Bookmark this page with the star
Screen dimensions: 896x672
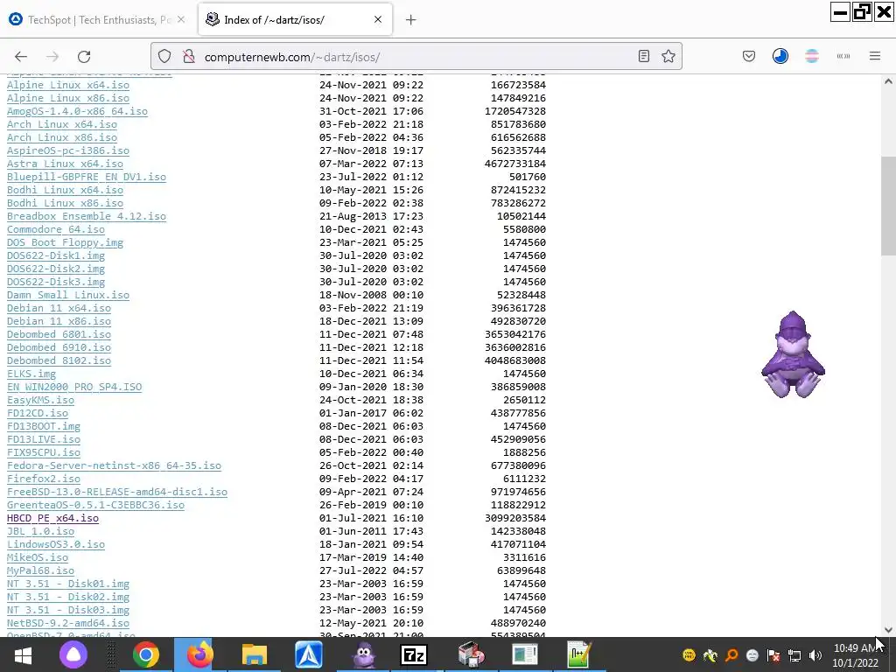[x=668, y=56]
